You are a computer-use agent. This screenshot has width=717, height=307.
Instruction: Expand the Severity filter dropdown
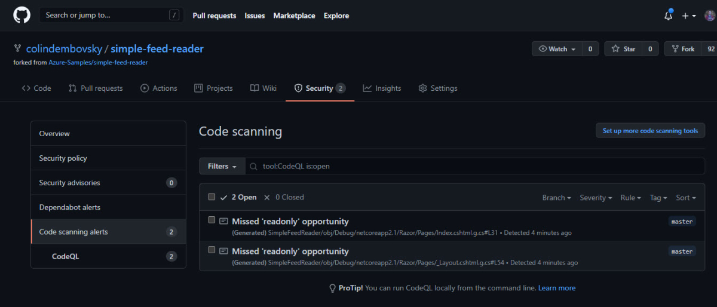click(596, 198)
